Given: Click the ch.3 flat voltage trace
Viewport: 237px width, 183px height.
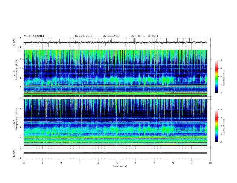Looking at the screenshot, I should tap(115, 153).
